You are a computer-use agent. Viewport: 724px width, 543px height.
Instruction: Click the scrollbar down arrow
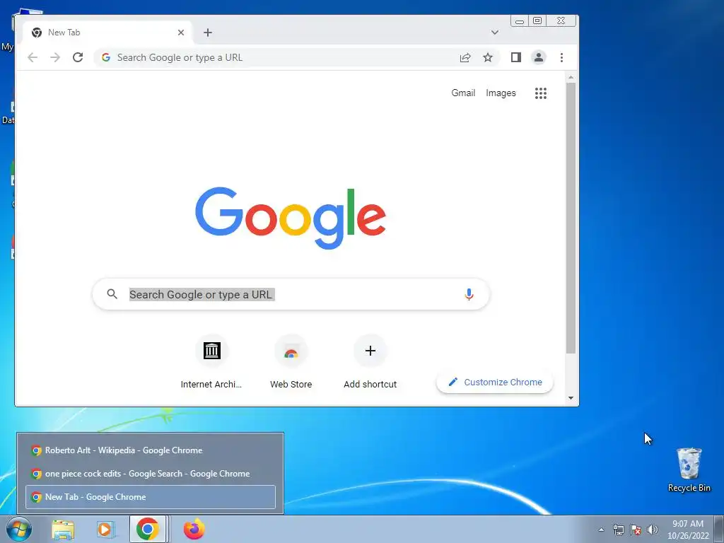[x=571, y=398]
